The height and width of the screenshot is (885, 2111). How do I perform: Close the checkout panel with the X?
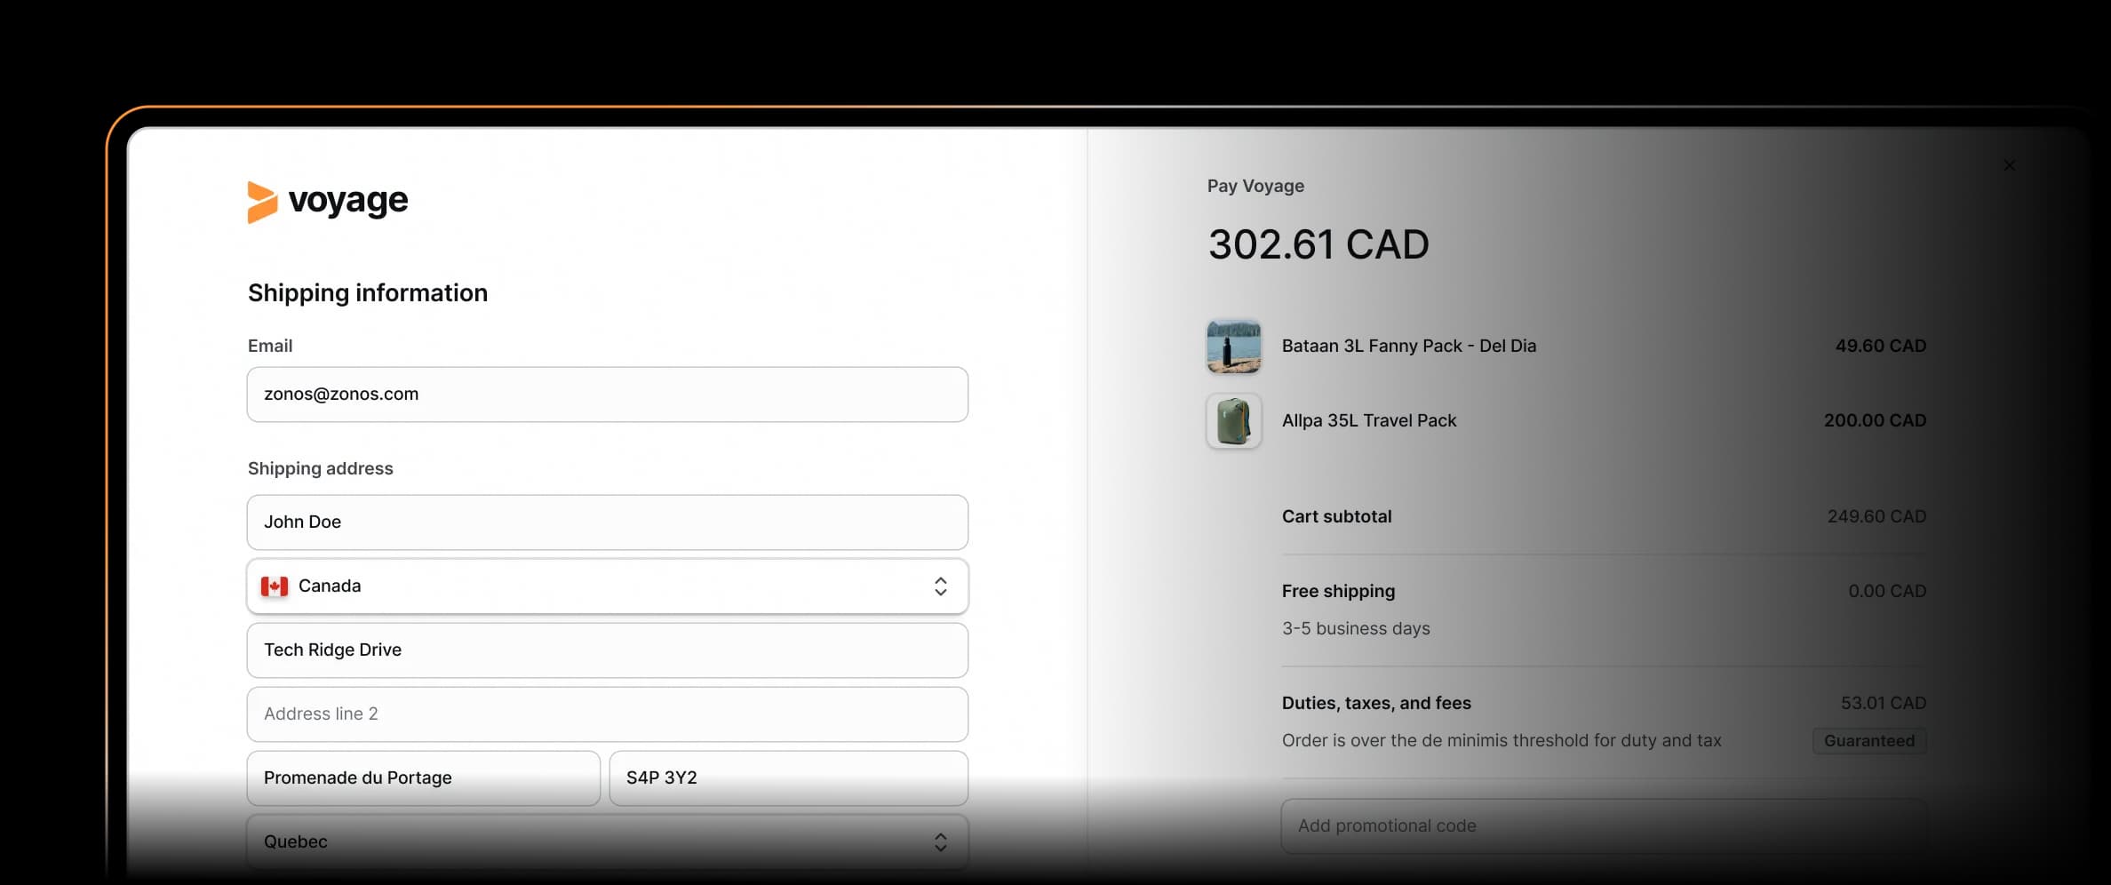2009,165
